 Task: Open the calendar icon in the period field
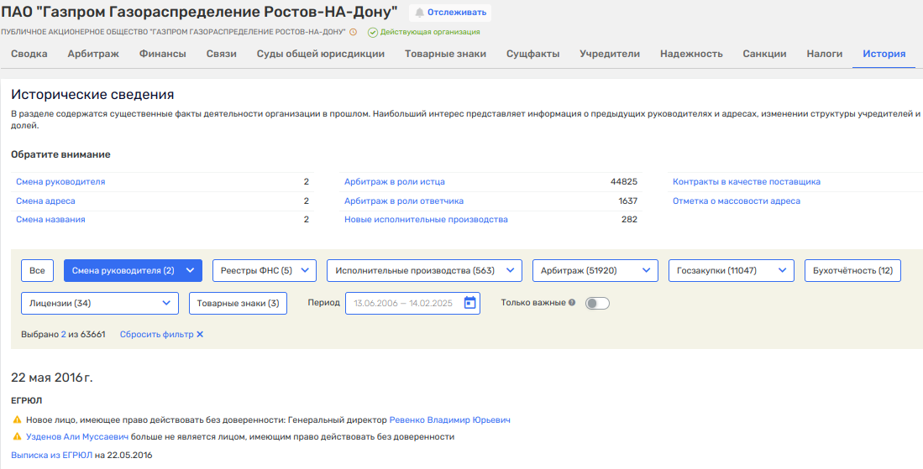pos(470,303)
